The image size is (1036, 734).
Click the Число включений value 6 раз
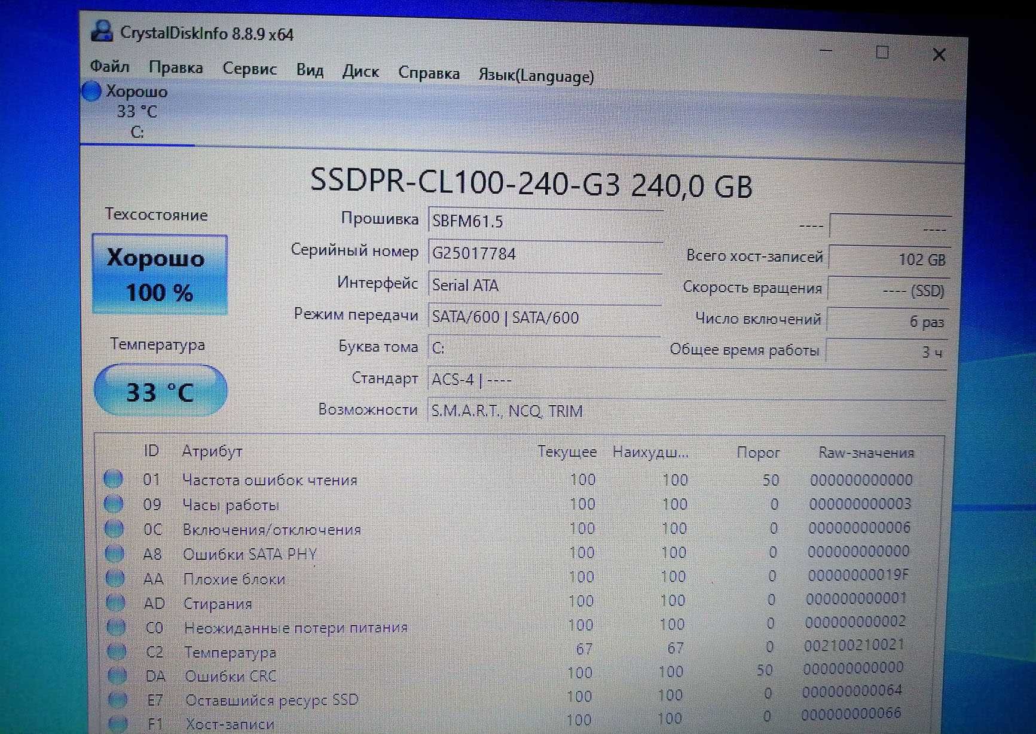888,322
